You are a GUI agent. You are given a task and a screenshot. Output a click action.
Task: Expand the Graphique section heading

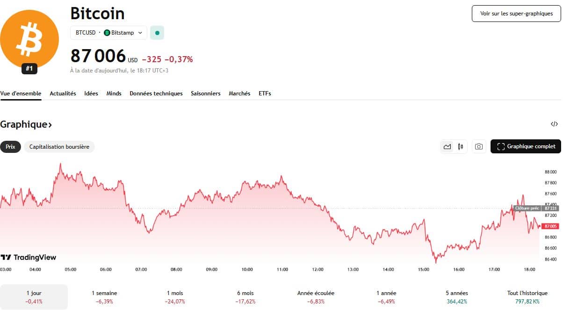pos(26,124)
